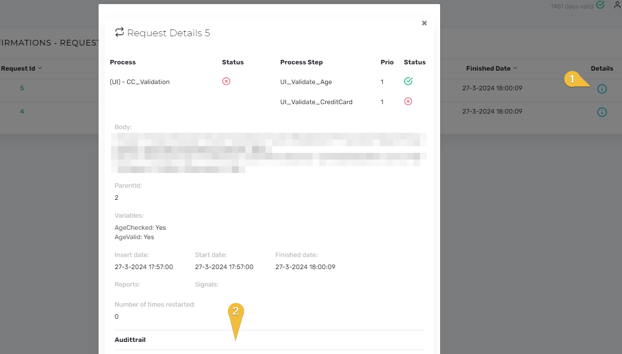Click the failed status icon of CC_Validation process

pyautogui.click(x=226, y=81)
